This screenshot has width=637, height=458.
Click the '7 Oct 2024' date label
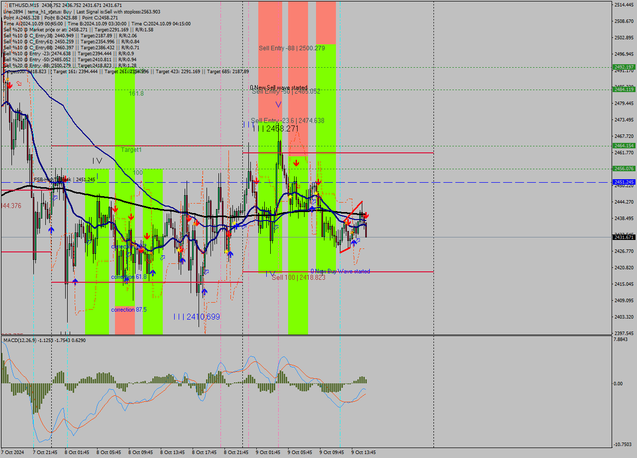point(12,453)
